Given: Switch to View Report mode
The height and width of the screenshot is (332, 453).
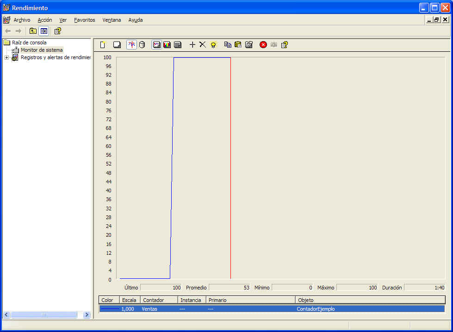Looking at the screenshot, I should pos(177,45).
